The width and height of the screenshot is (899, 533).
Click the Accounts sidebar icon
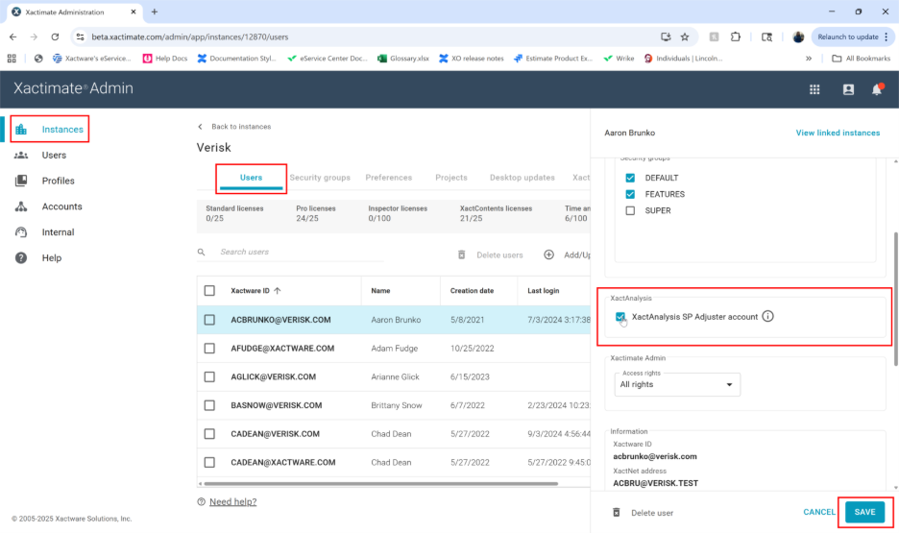21,206
